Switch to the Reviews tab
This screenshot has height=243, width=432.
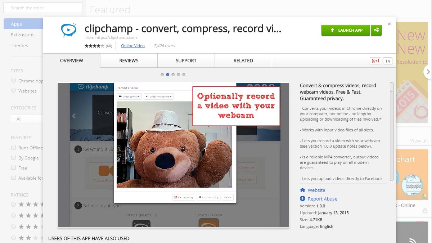(129, 60)
